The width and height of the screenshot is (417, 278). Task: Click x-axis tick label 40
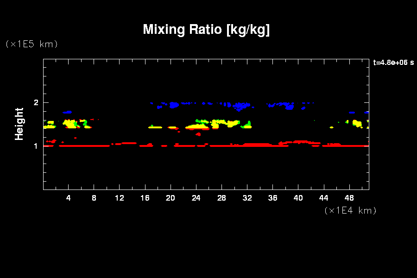point(298,198)
